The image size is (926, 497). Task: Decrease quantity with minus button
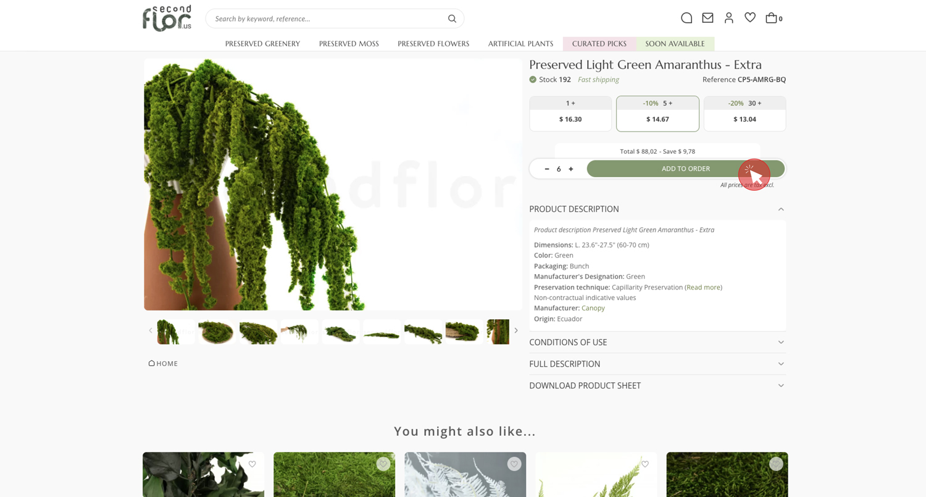pyautogui.click(x=547, y=169)
